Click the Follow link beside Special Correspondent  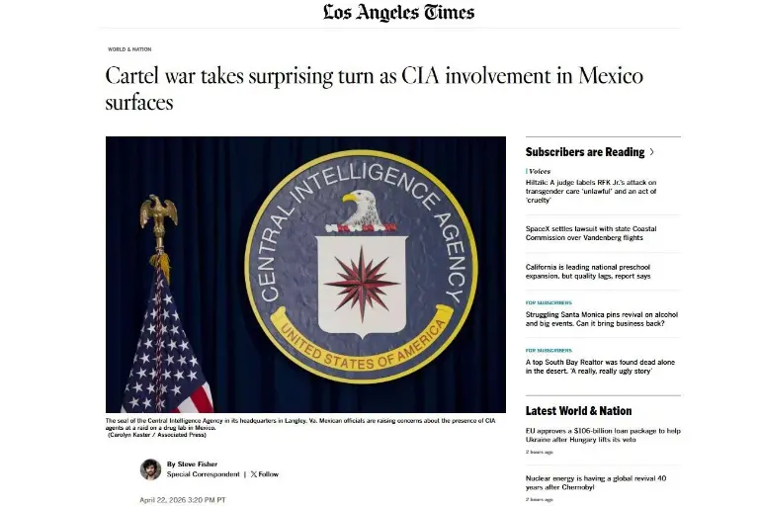click(269, 474)
